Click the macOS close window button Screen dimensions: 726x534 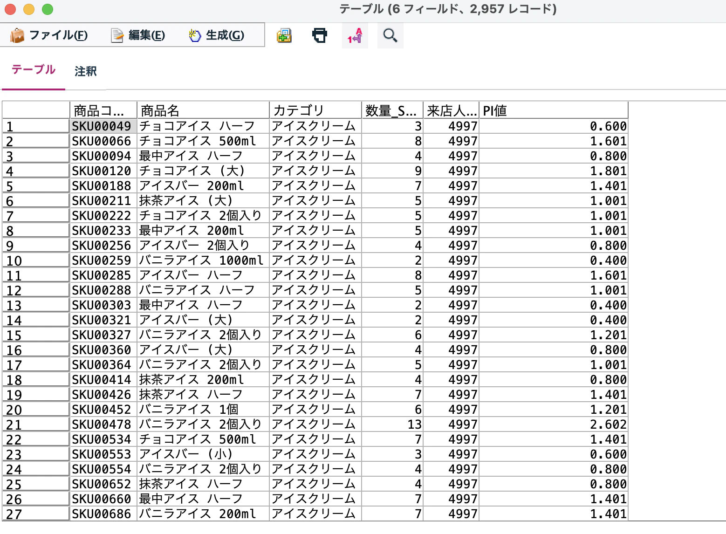click(10, 9)
